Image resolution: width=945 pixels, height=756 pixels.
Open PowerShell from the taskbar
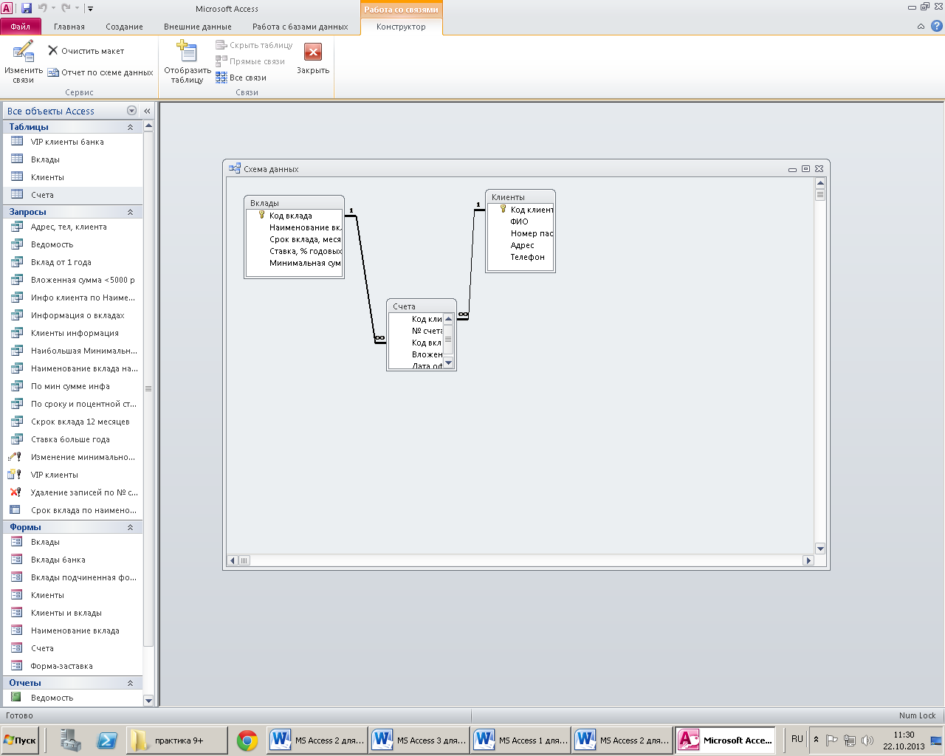[106, 740]
